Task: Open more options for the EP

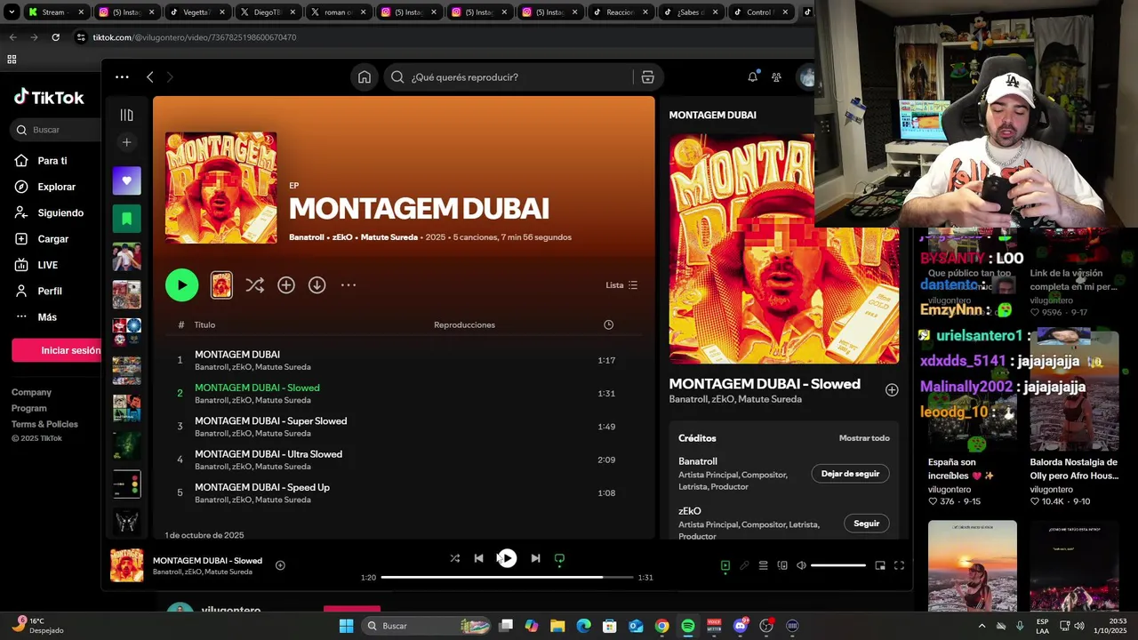Action: tap(349, 285)
